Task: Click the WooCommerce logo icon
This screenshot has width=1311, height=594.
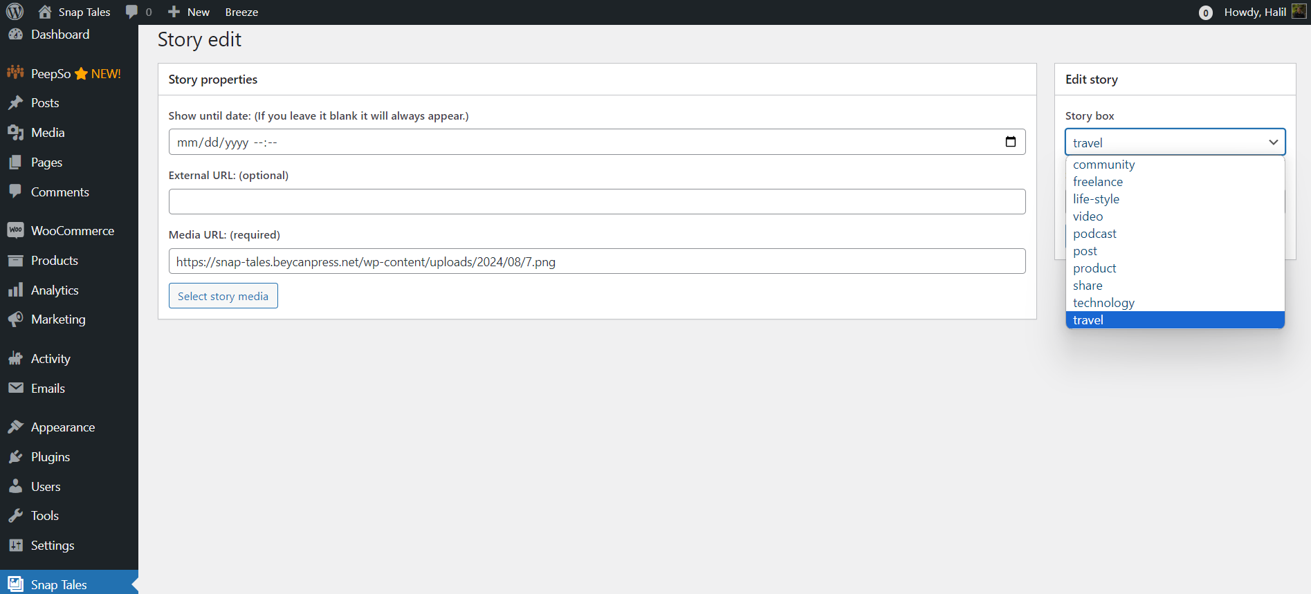Action: 15,230
